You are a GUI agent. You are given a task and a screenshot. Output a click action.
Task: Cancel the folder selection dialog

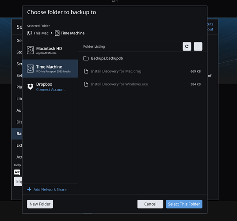click(150, 204)
